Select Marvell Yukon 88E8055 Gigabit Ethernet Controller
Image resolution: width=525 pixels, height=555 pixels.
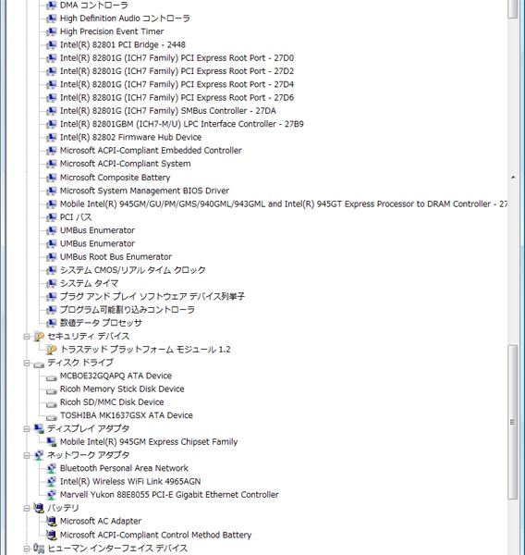pyautogui.click(x=169, y=495)
